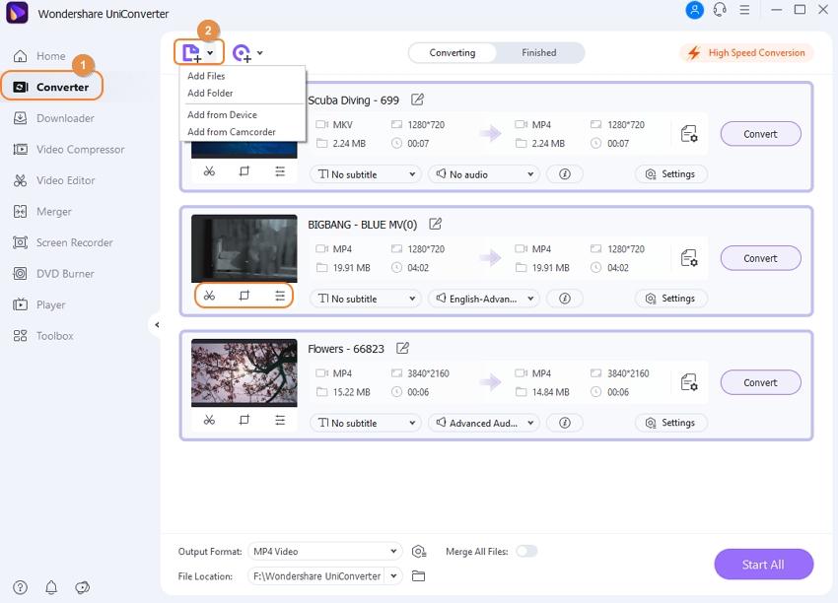Image resolution: width=838 pixels, height=603 pixels.
Task: Click the info circle on the Flowers row
Action: (564, 422)
